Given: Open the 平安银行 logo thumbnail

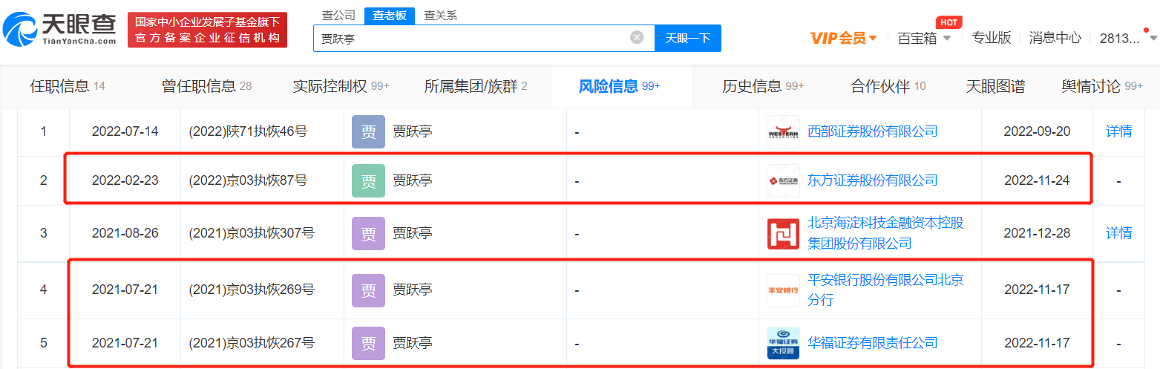Looking at the screenshot, I should (783, 290).
